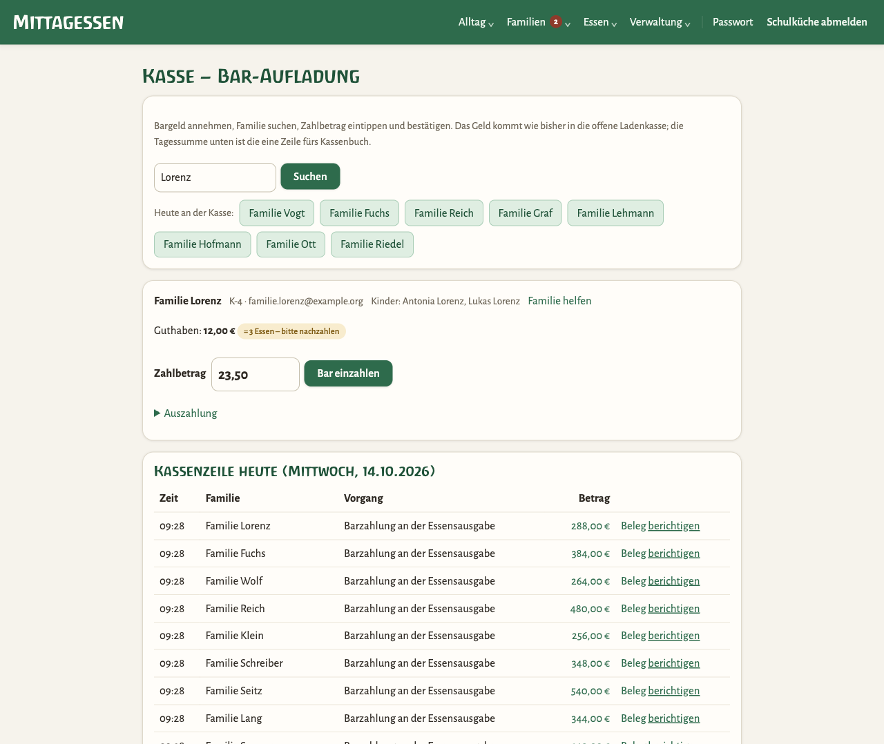This screenshot has width=884, height=744.
Task: Click the '=3 Essen – bitte nachzahlen' badge
Action: point(291,331)
